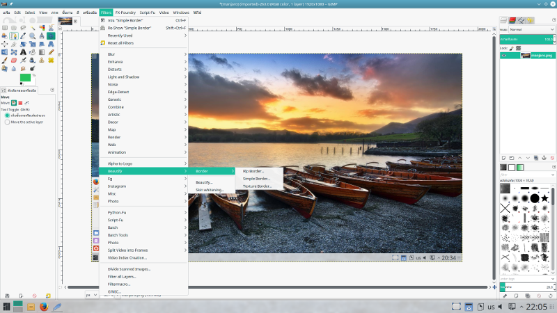The image size is (557, 313).
Task: Click the manjaro image tab thumbnail
Action: point(67,21)
